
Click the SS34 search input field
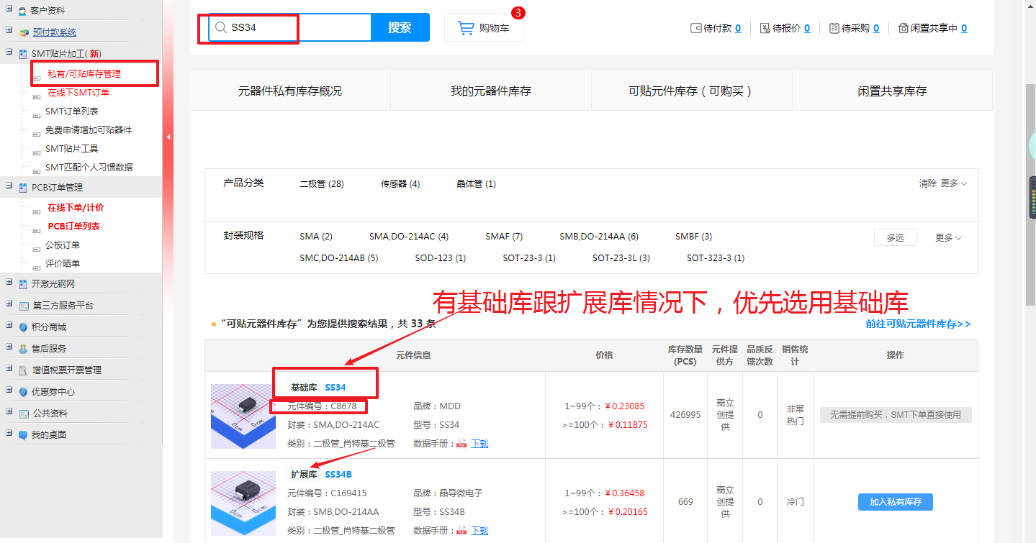coord(299,28)
